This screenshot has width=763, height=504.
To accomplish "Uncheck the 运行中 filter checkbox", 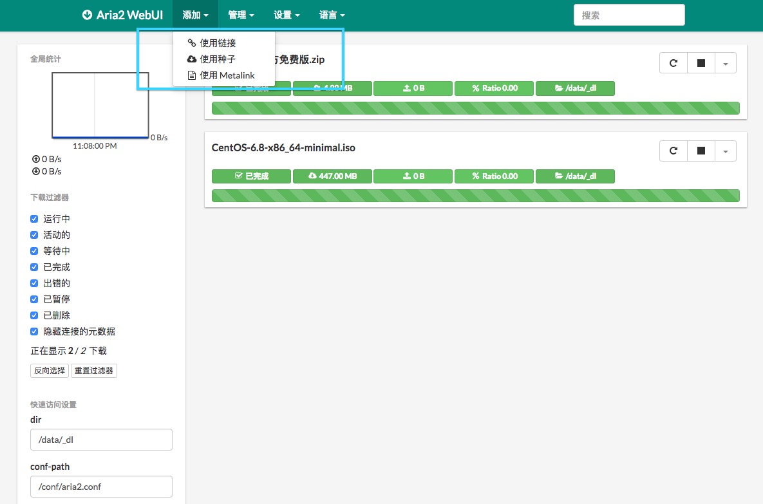I will point(35,219).
